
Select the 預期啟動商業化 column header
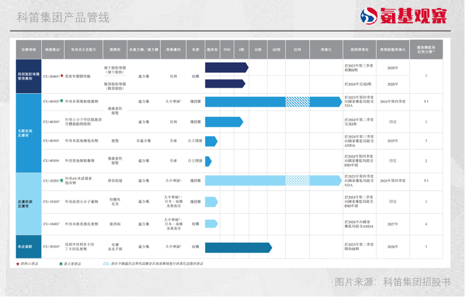pos(393,49)
